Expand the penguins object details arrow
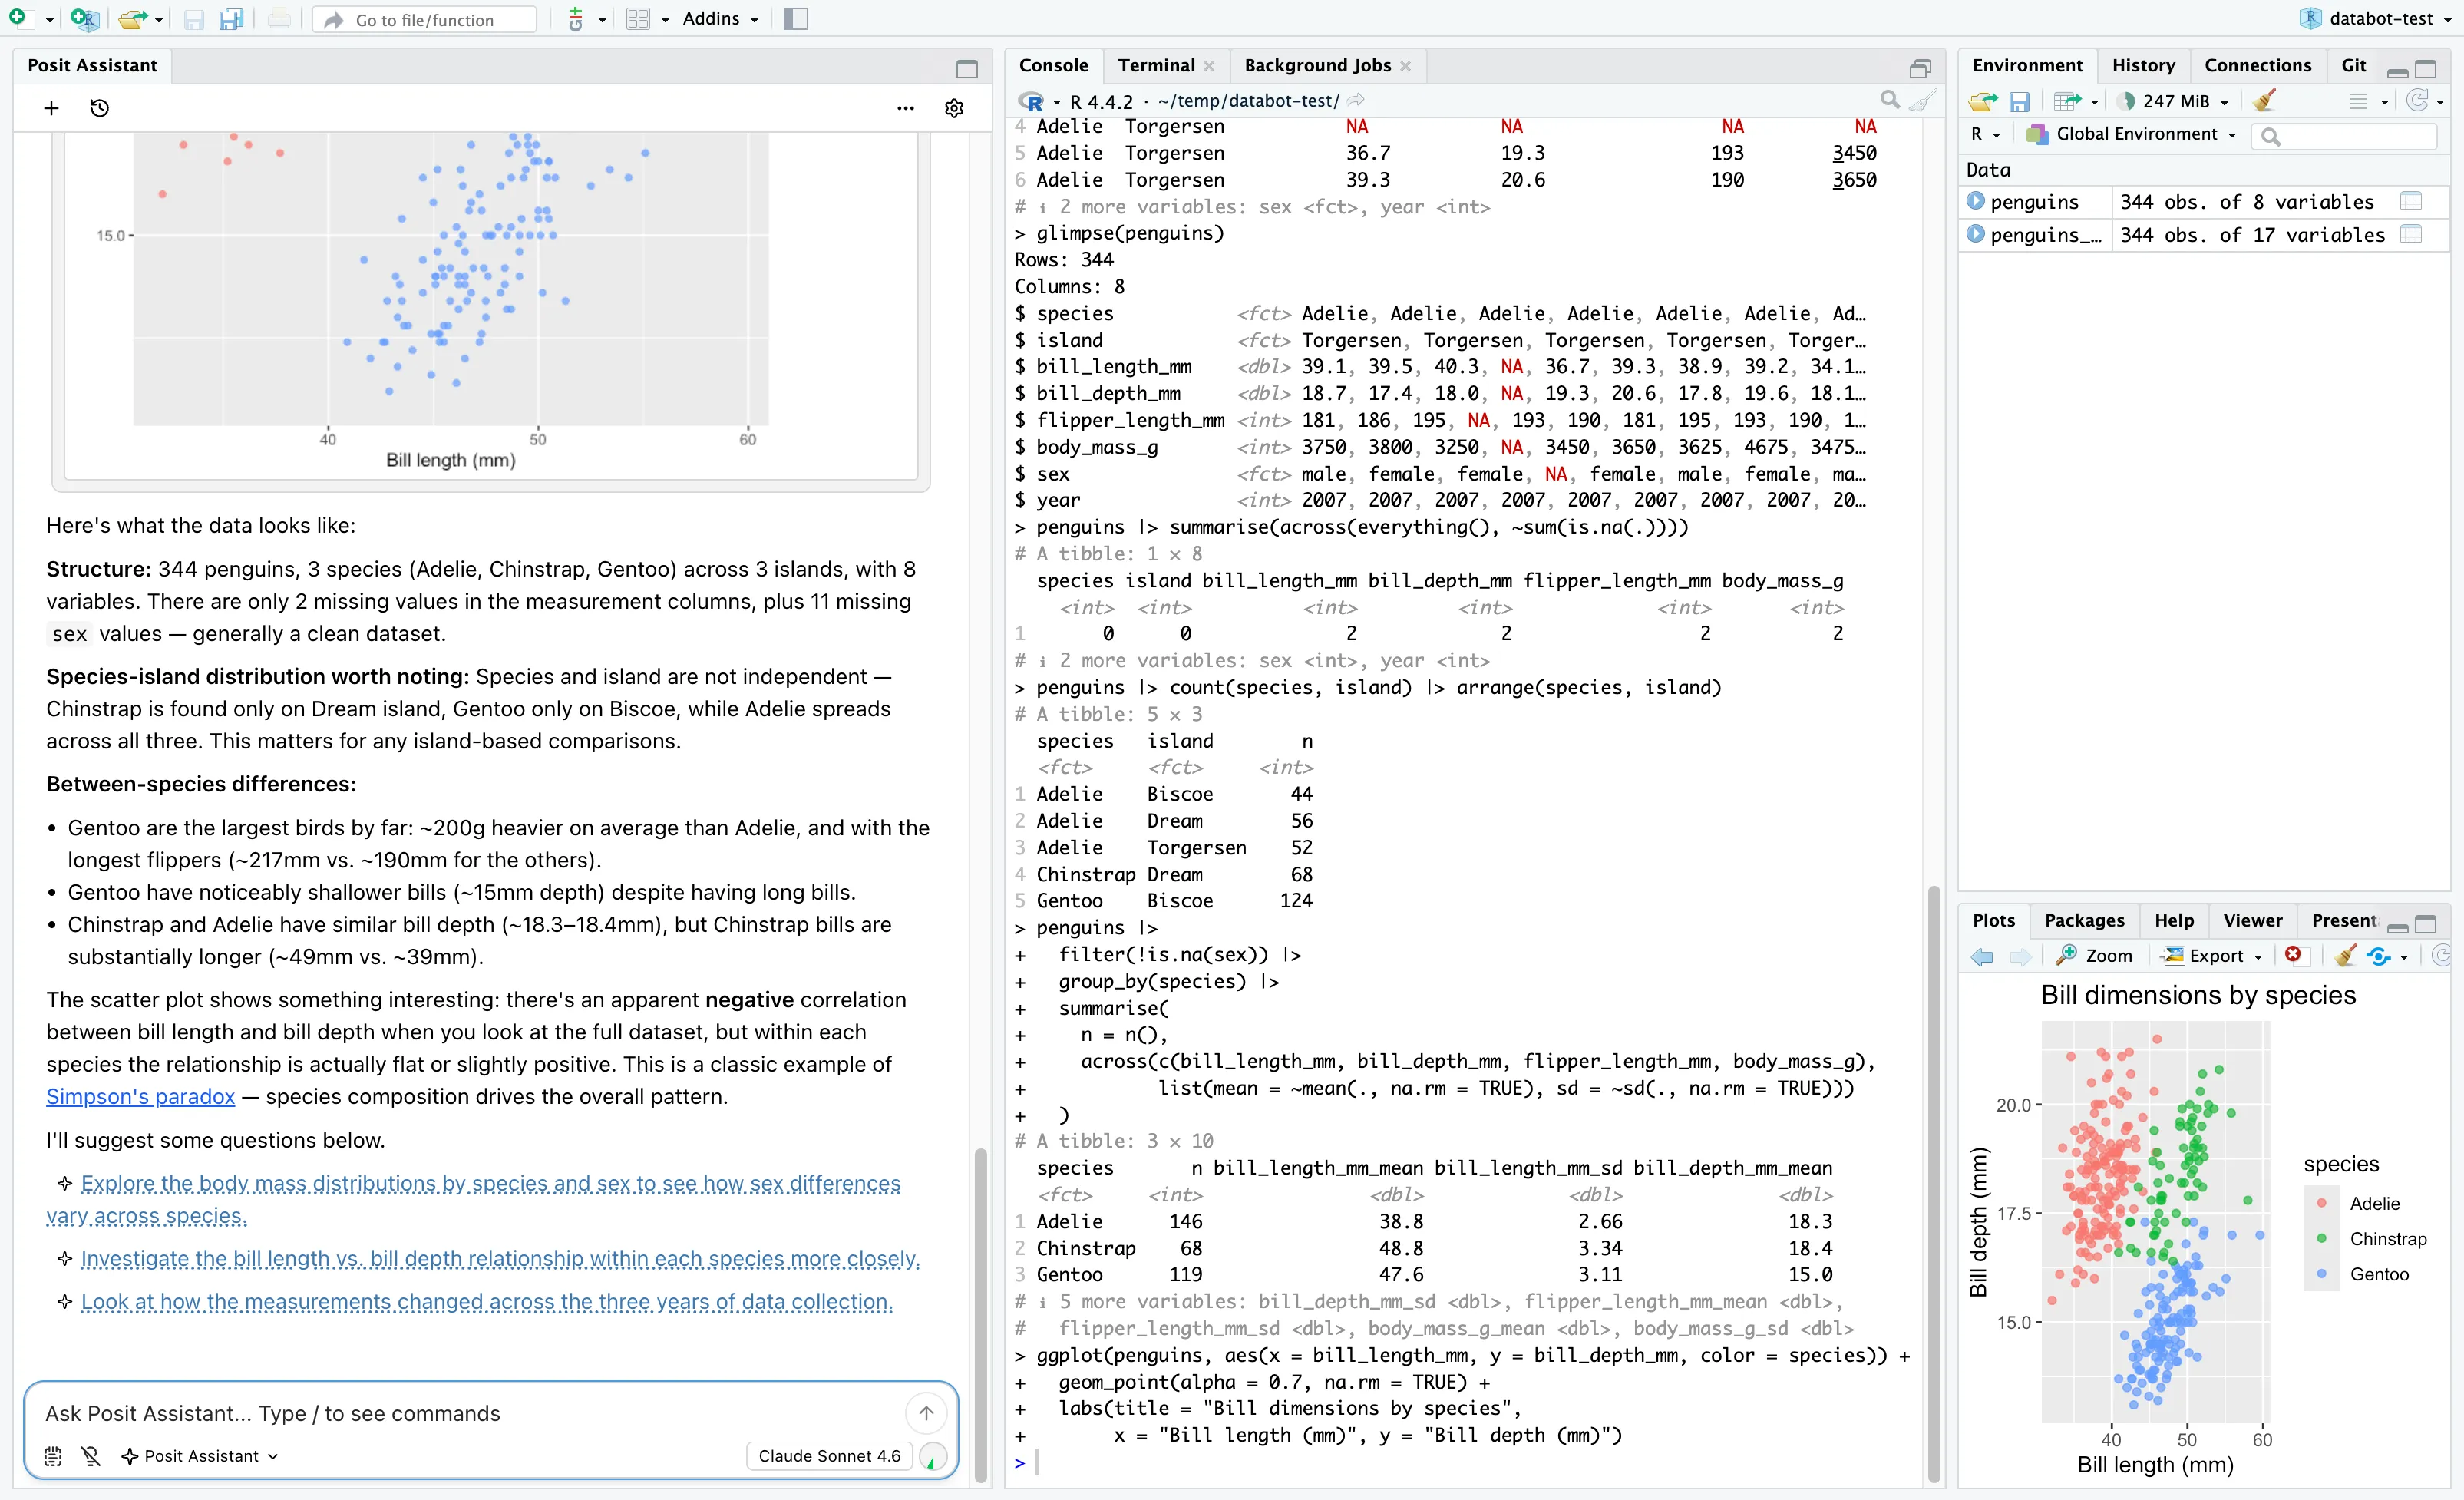The height and width of the screenshot is (1500, 2464). (x=1976, y=201)
